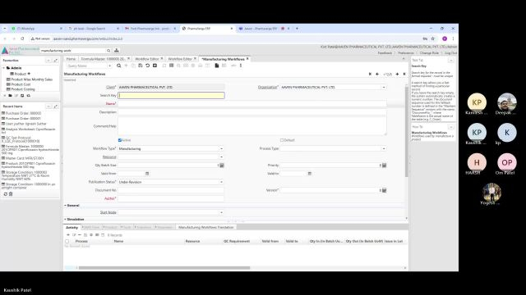526x295 pixels.
Task: Go to the last record arrow
Action: point(404,74)
